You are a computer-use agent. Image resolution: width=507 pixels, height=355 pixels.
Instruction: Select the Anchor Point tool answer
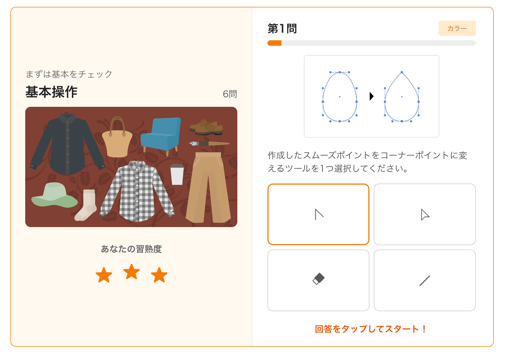[318, 214]
